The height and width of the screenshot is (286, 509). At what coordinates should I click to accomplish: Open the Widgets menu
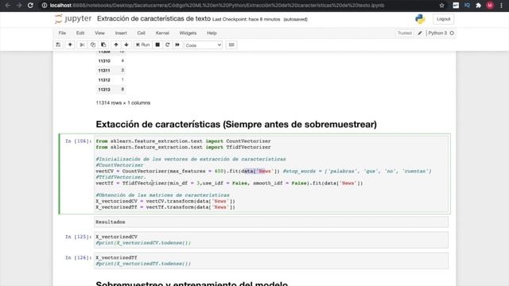point(188,33)
